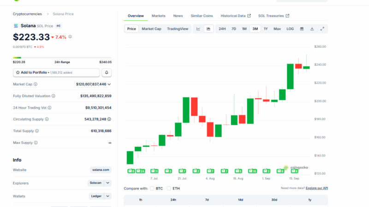Click the 14d column header
The image size is (369, 207).
pos(240,200)
